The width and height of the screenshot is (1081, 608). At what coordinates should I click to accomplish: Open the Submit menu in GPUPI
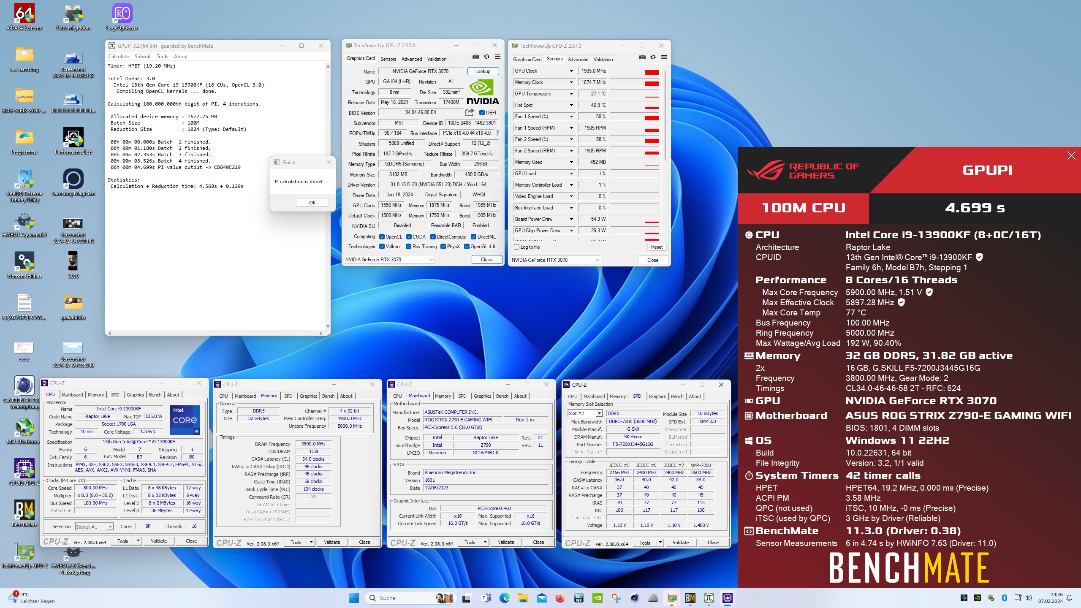143,57
